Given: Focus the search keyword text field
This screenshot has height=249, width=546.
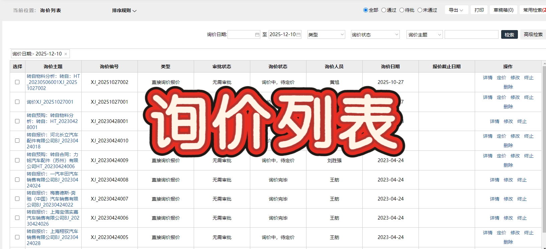Looking at the screenshot, I should [x=471, y=34].
